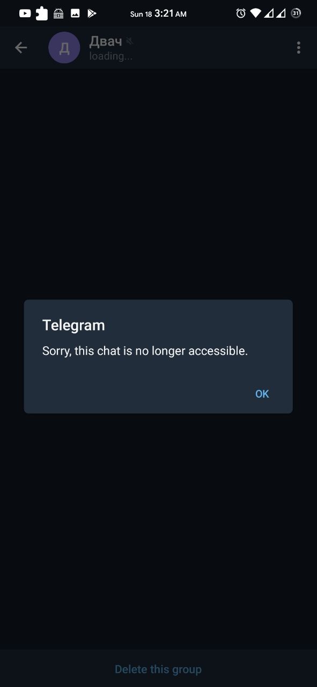Tap the image notification icon
317x687 pixels.
[x=75, y=13]
